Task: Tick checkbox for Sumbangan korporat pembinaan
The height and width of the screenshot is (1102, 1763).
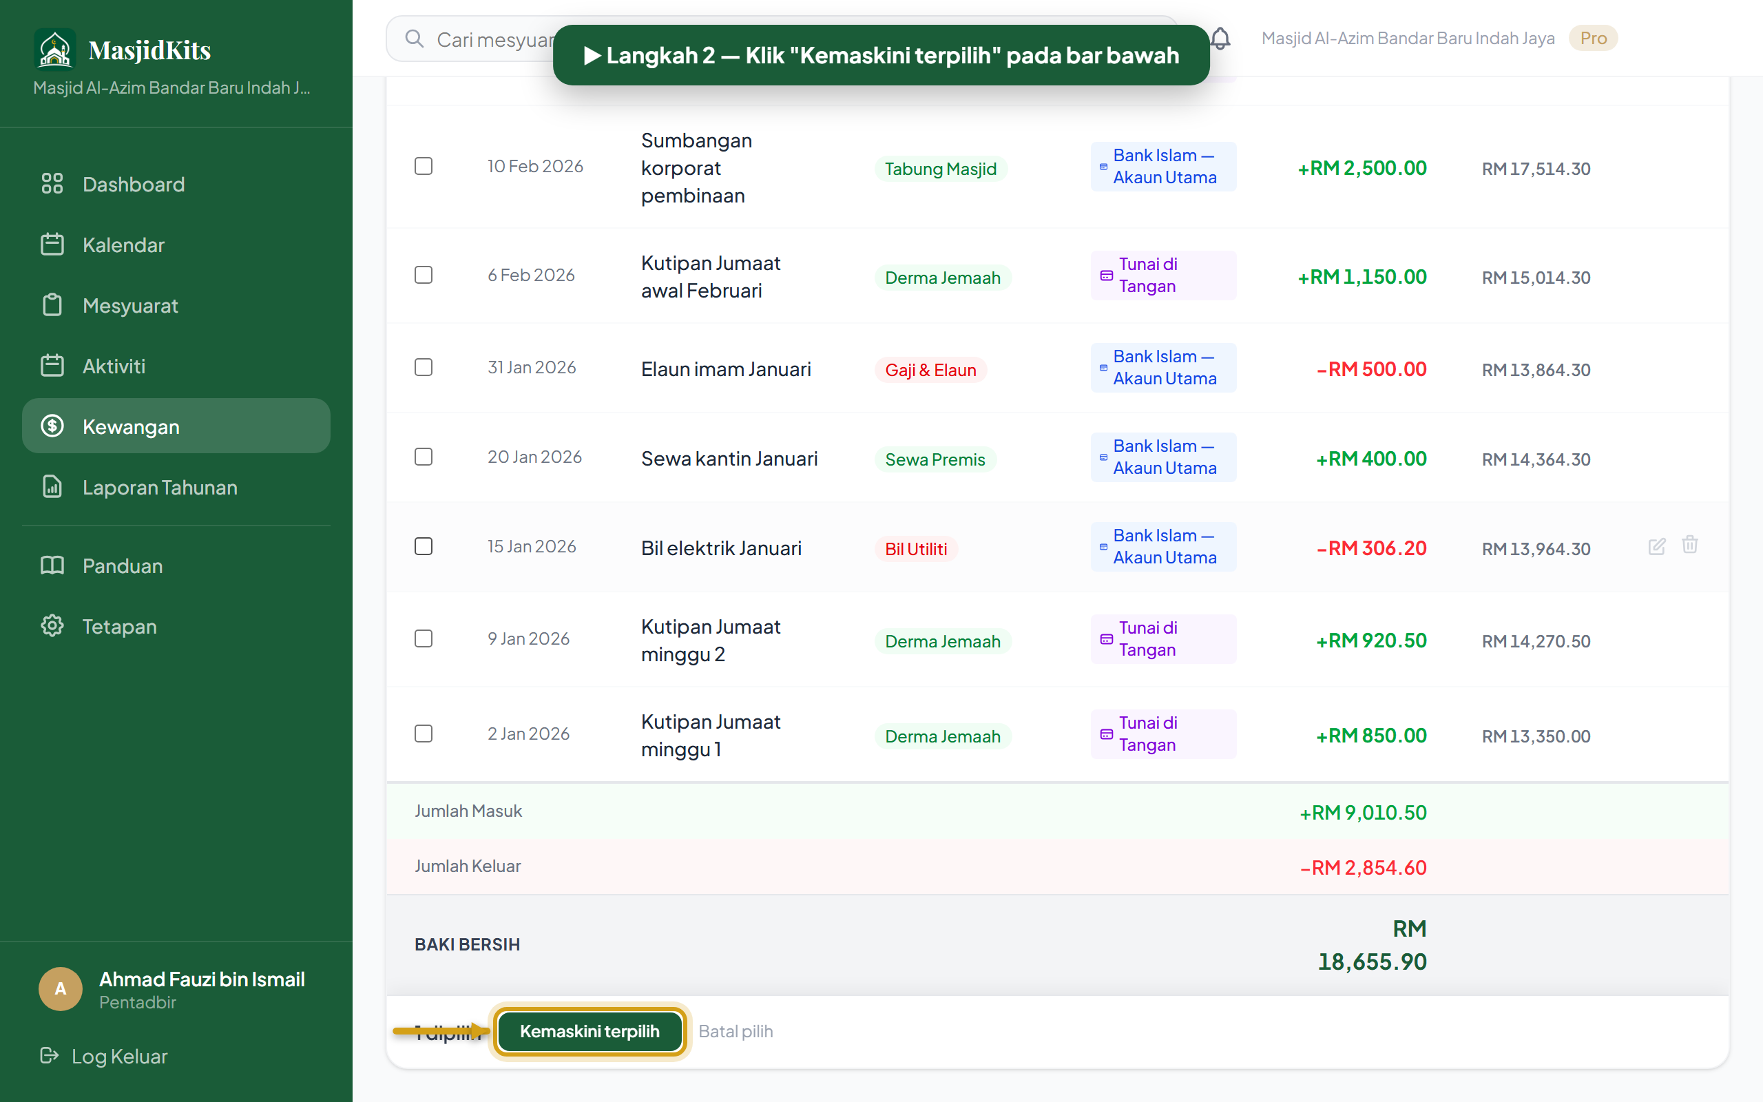Action: [424, 166]
